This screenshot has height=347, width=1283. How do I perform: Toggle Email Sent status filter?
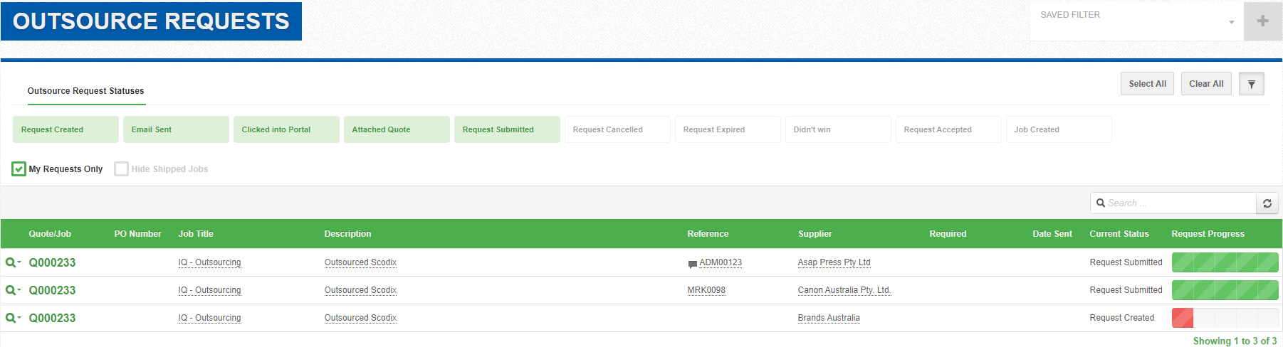pyautogui.click(x=176, y=129)
